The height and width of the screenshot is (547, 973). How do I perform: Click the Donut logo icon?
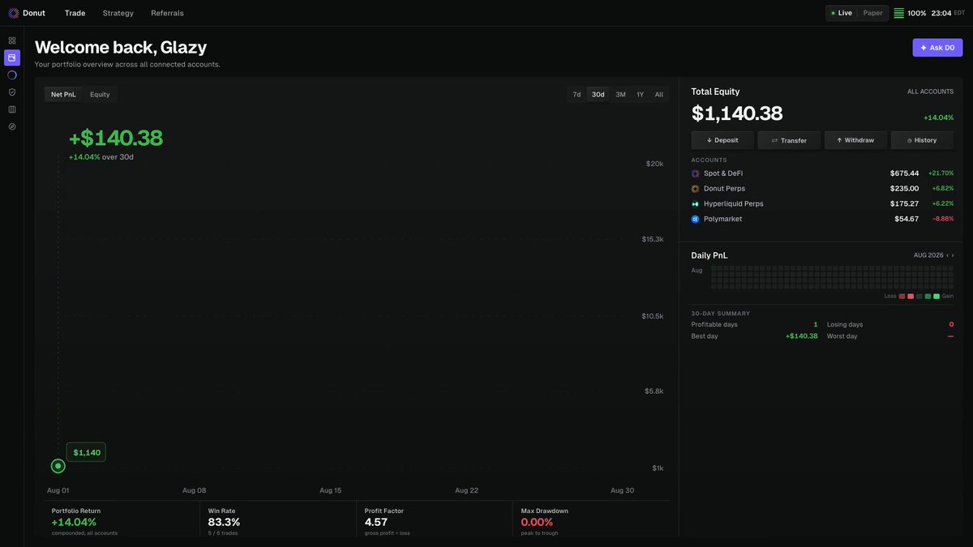[x=13, y=13]
